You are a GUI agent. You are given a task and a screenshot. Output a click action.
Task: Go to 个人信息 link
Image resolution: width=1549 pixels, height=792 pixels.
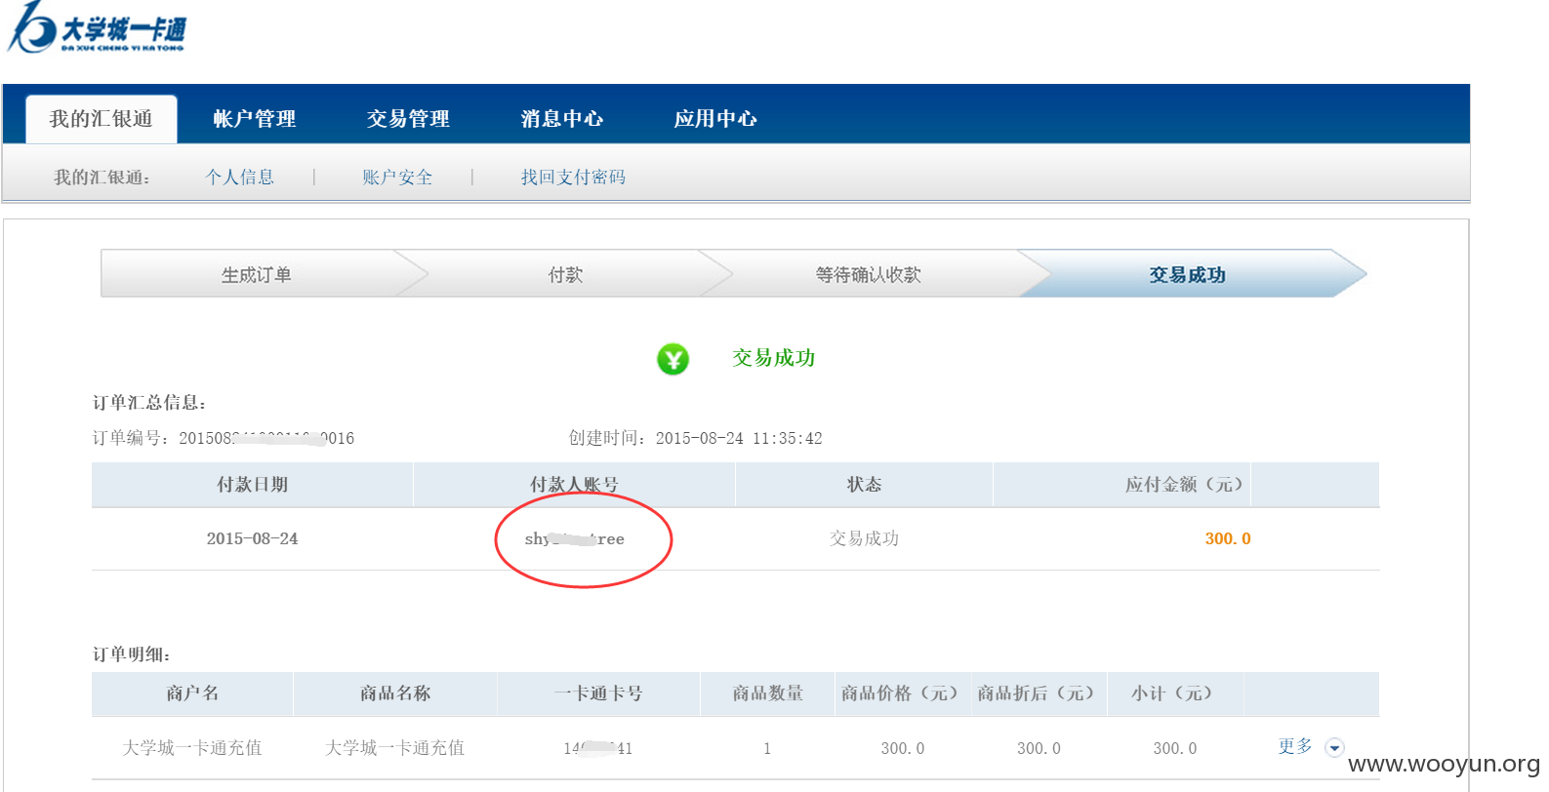click(x=240, y=178)
